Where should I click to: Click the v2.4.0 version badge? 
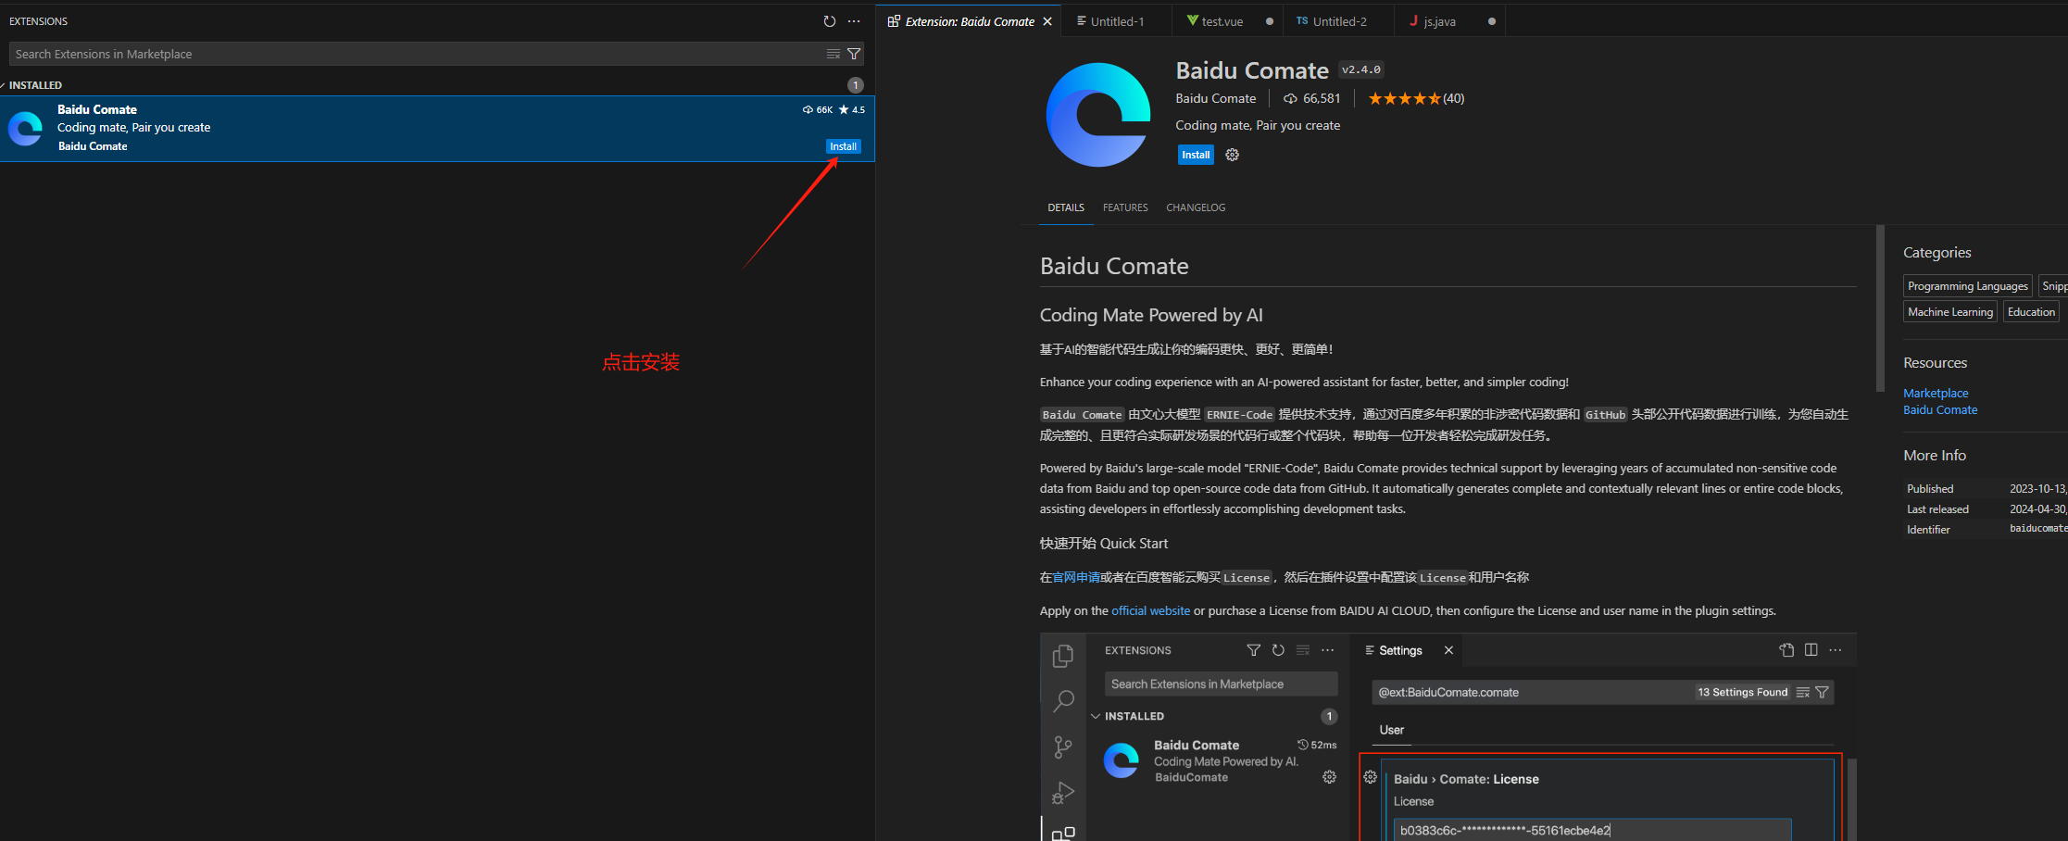coord(1361,69)
